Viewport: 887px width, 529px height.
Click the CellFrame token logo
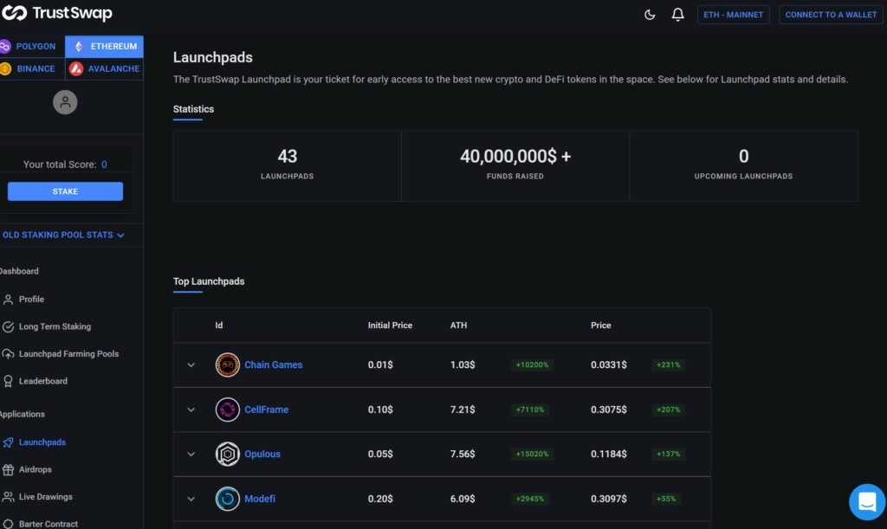[227, 410]
